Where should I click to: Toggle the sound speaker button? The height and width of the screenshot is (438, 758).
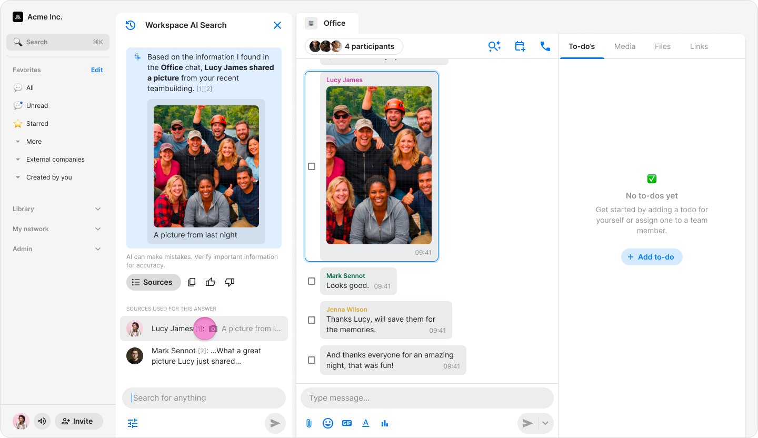pos(43,421)
